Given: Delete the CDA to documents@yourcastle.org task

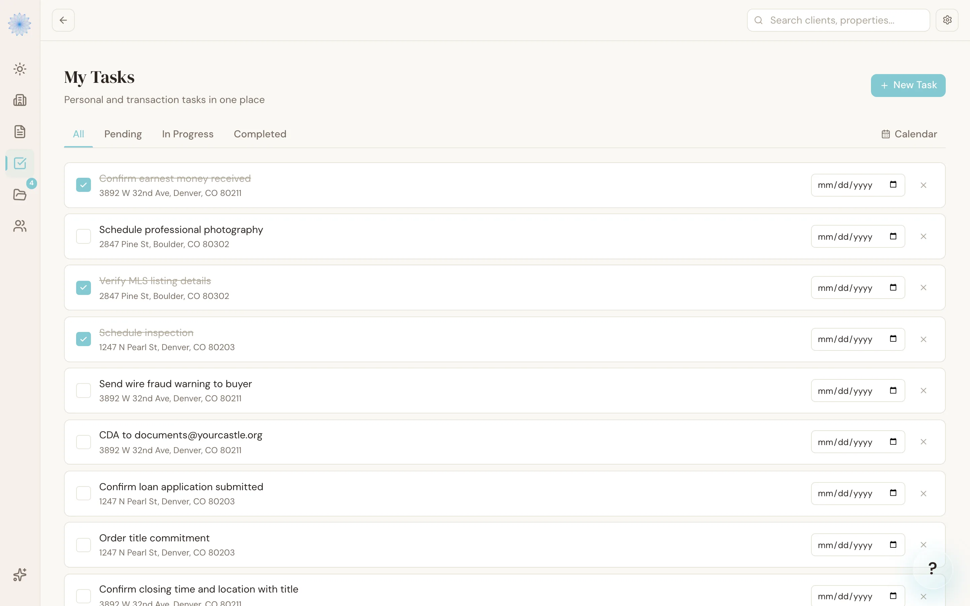Looking at the screenshot, I should click(x=924, y=442).
